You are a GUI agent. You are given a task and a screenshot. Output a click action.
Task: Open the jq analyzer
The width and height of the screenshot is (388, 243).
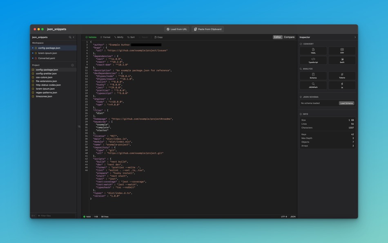pos(342,85)
